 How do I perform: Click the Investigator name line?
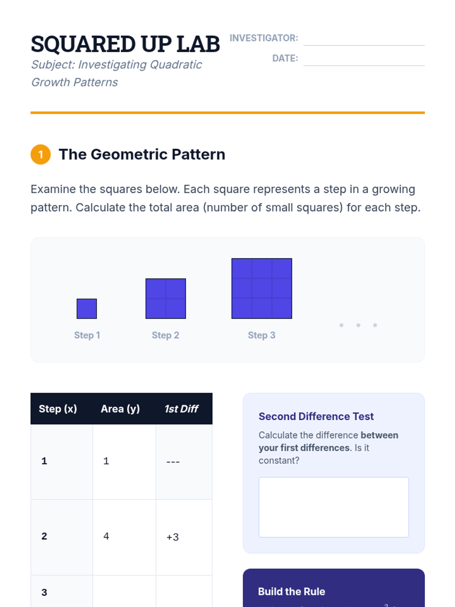[x=364, y=39]
